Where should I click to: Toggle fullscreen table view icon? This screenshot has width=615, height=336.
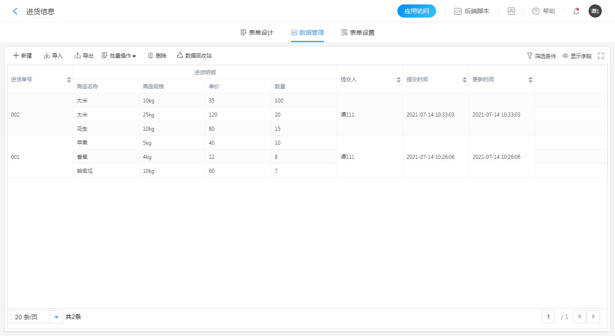coord(601,56)
